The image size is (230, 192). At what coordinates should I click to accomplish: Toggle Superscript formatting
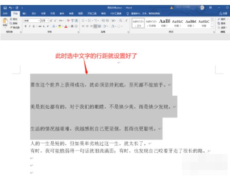coord(48,26)
